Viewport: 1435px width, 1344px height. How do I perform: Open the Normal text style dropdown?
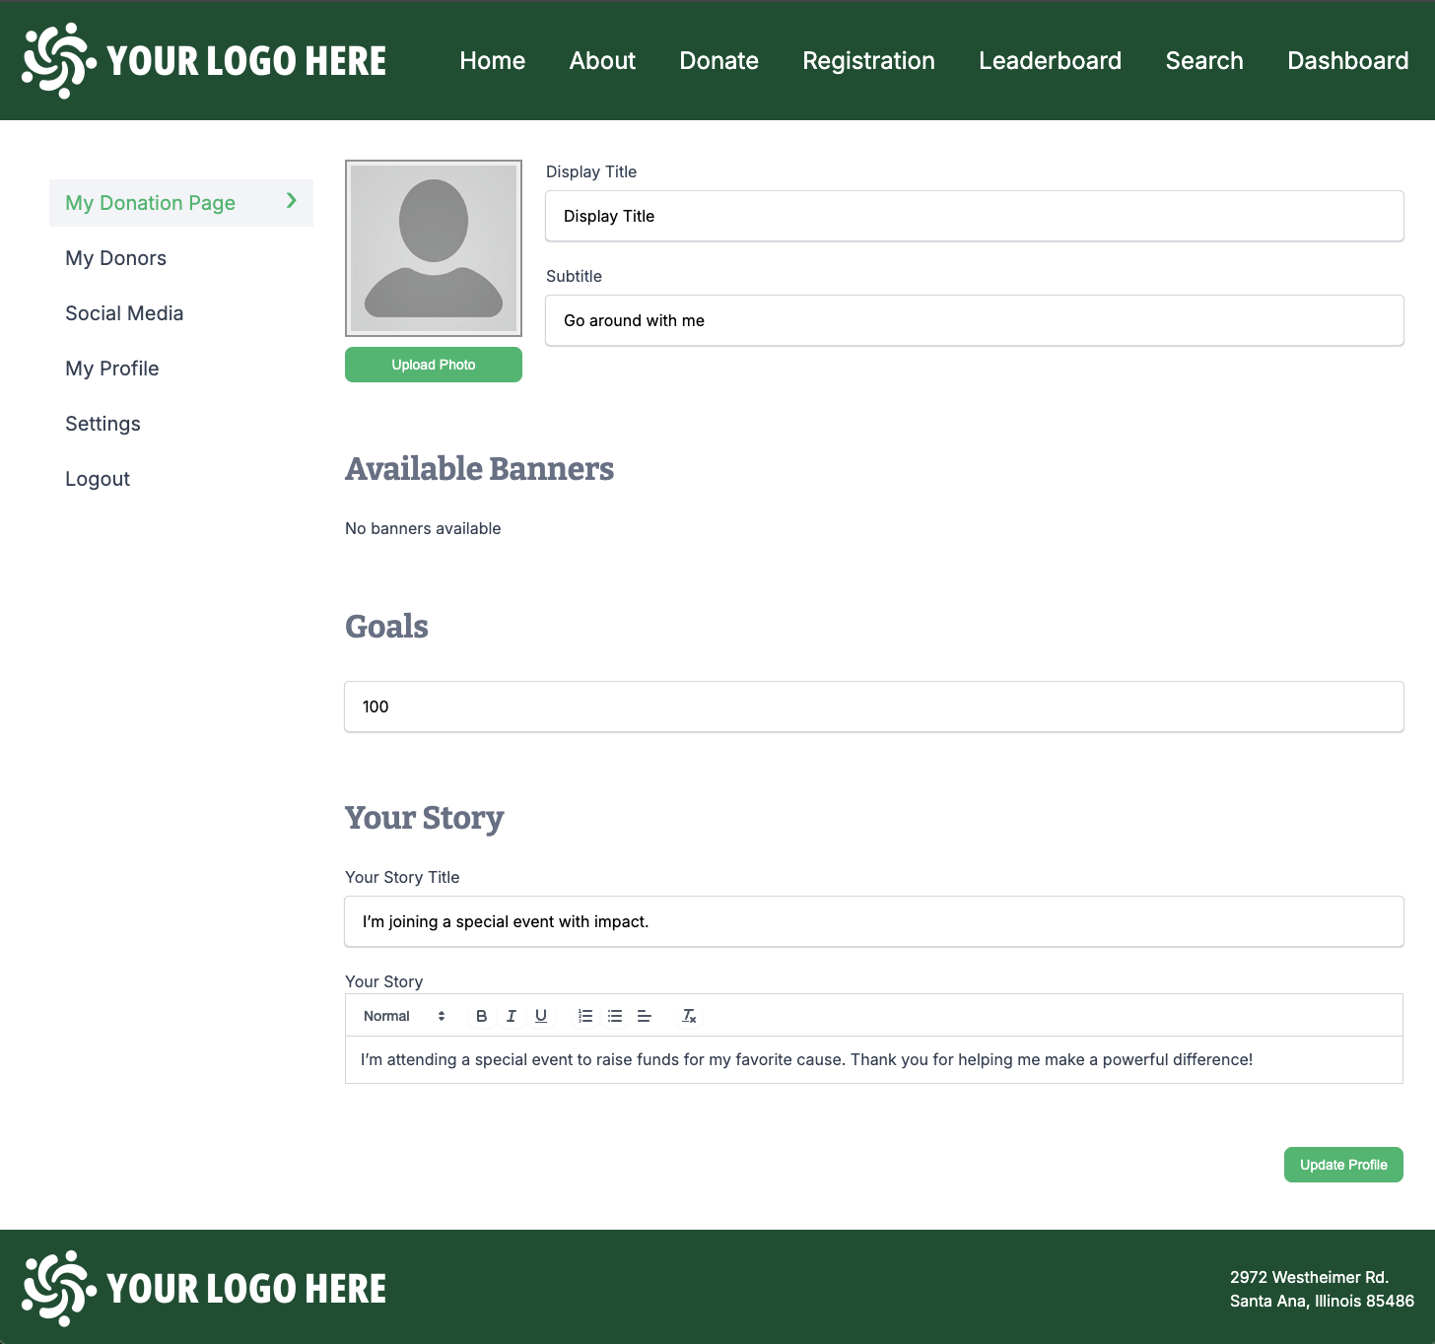(x=404, y=1016)
